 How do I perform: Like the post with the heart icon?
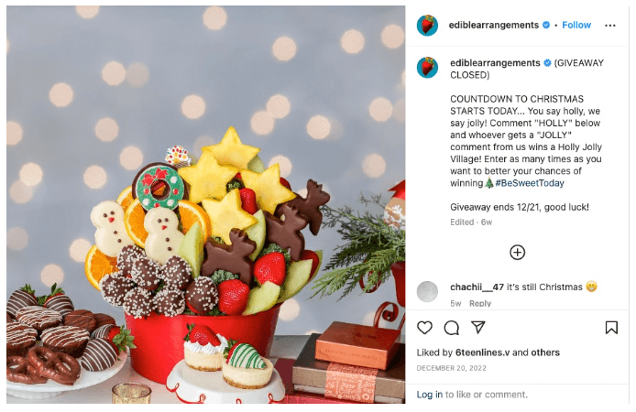pyautogui.click(x=424, y=328)
